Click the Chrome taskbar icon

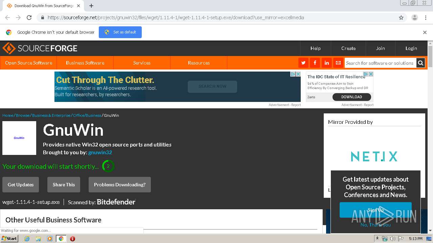click(61, 239)
